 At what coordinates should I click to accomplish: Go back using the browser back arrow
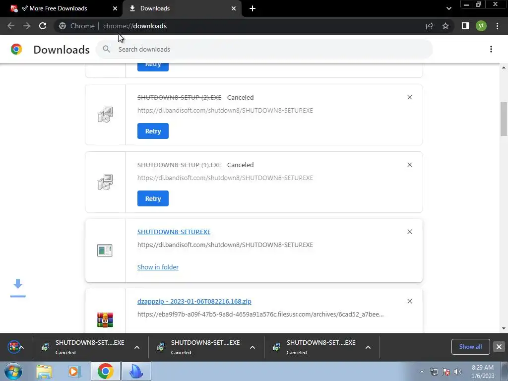tap(11, 26)
